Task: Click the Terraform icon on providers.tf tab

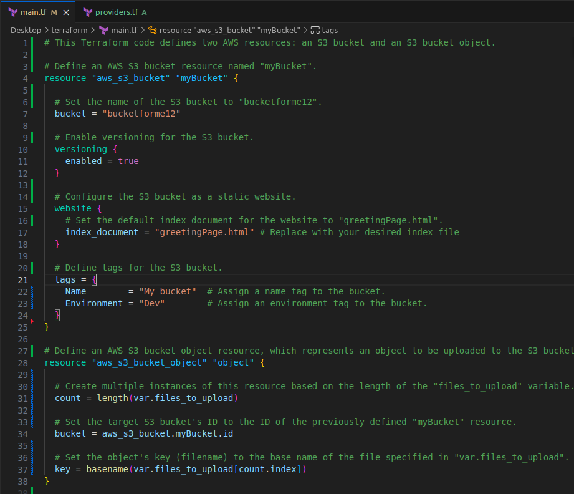Action: 88,12
